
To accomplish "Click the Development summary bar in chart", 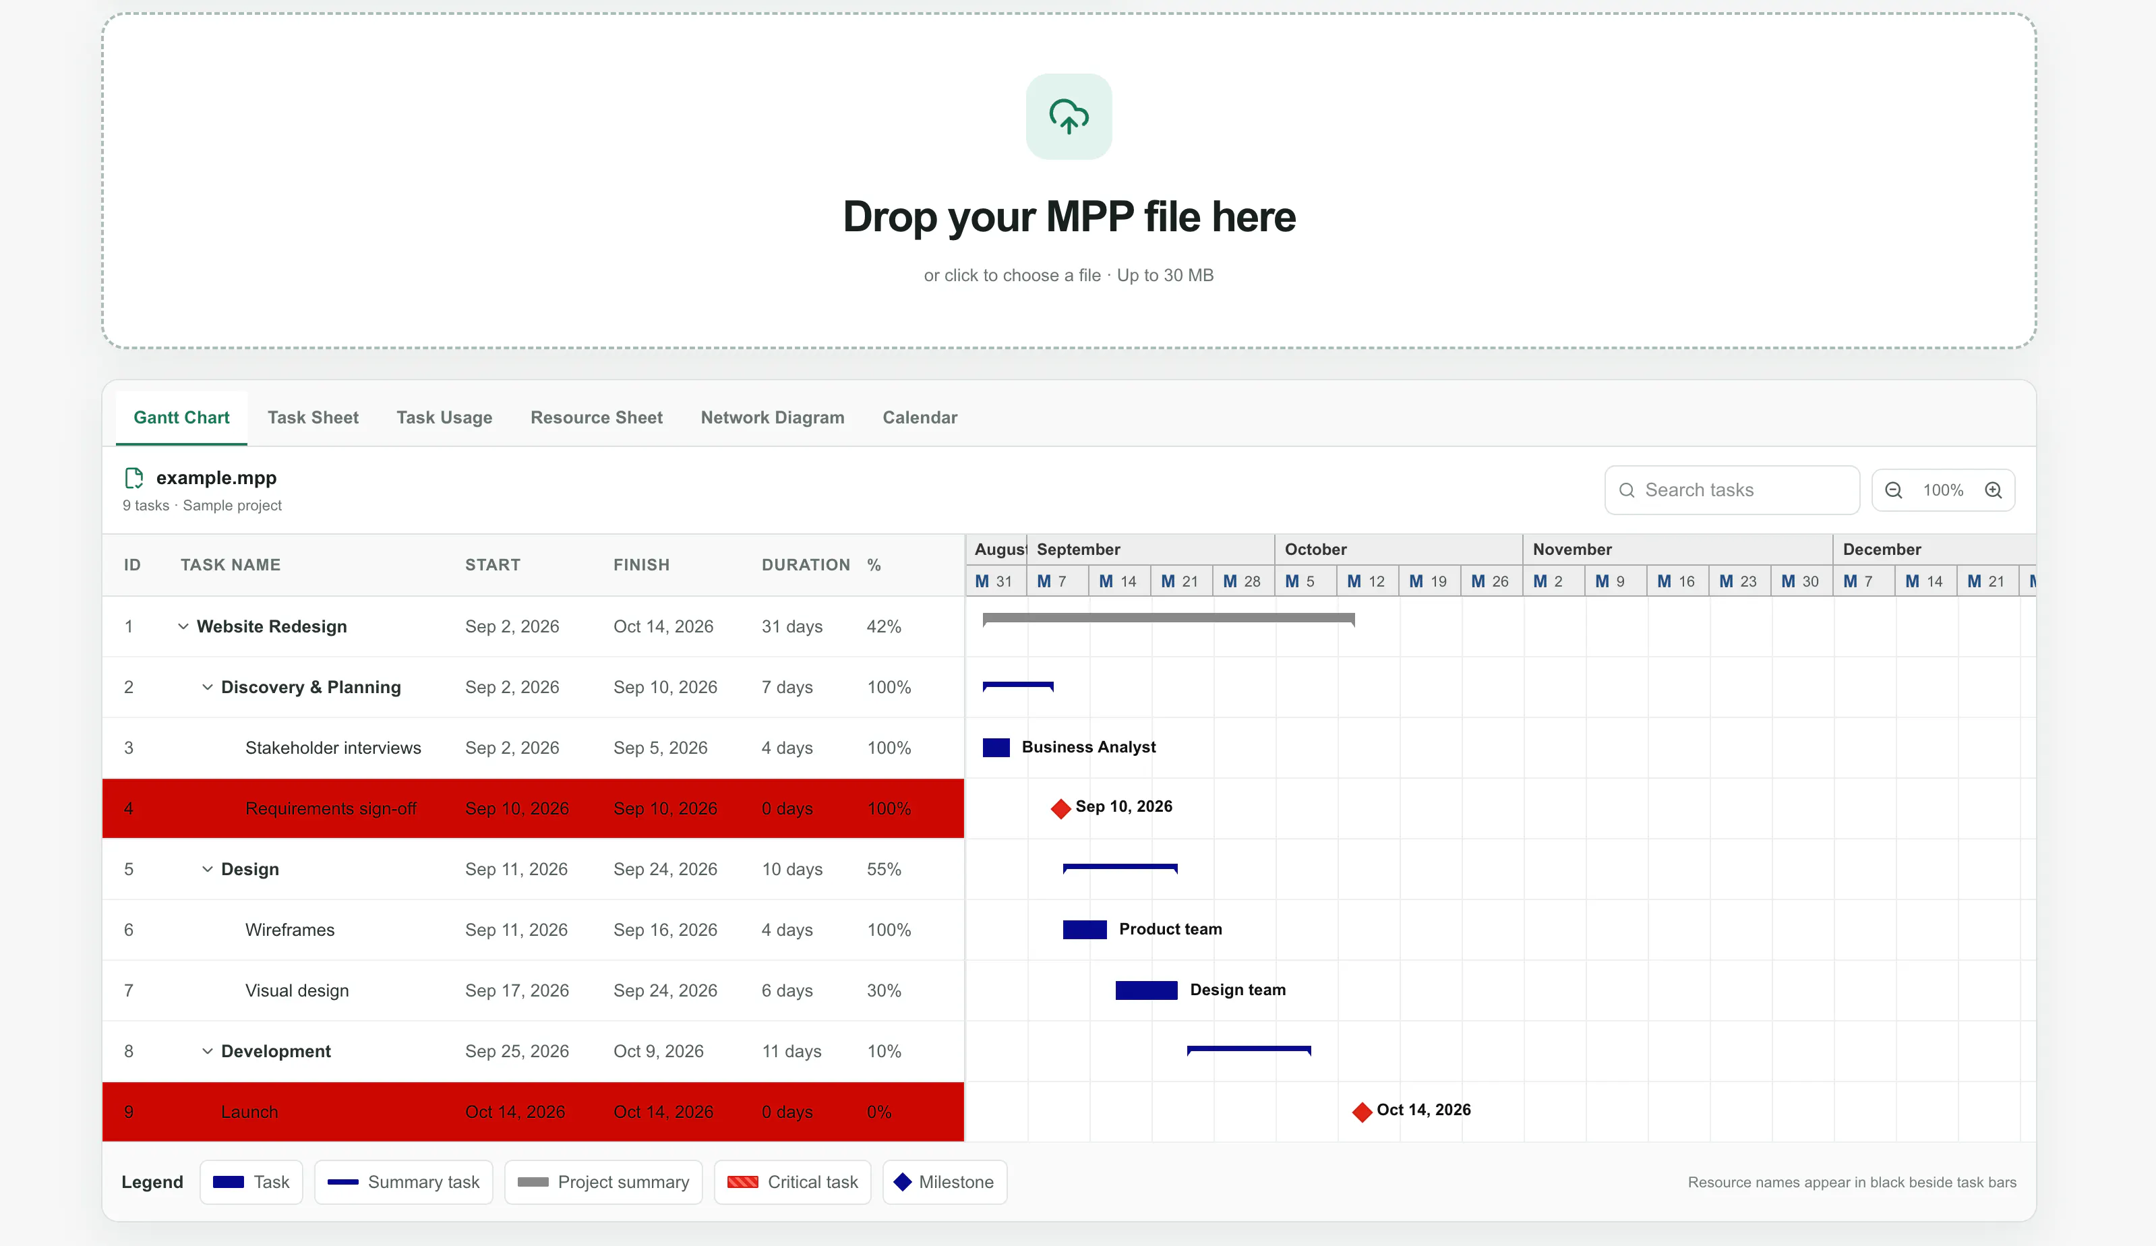I will 1249,1050.
